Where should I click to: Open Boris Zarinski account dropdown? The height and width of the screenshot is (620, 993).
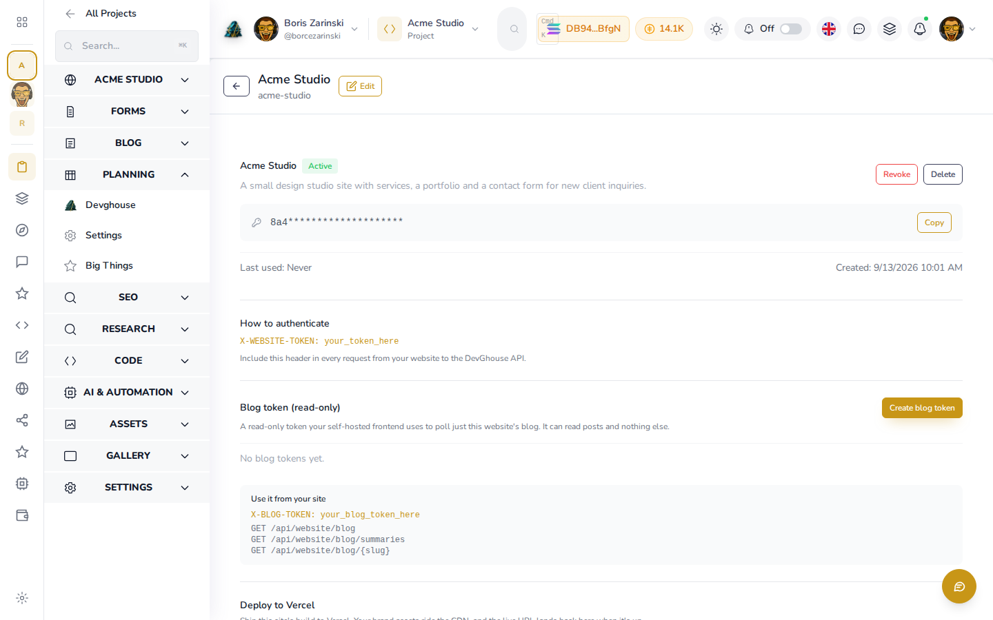click(306, 29)
